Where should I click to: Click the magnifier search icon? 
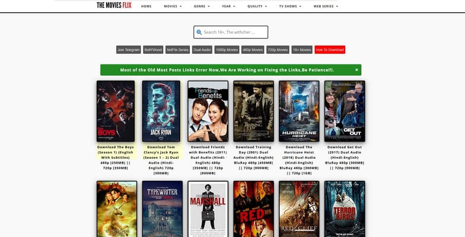click(x=199, y=32)
